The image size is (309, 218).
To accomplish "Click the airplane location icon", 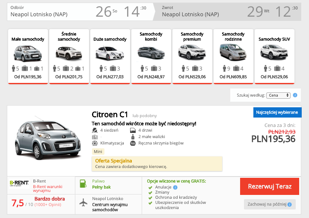I will point(83,203).
